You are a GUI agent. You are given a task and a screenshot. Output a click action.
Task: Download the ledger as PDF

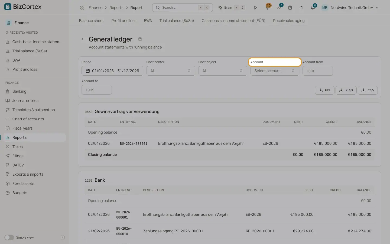coord(325,90)
